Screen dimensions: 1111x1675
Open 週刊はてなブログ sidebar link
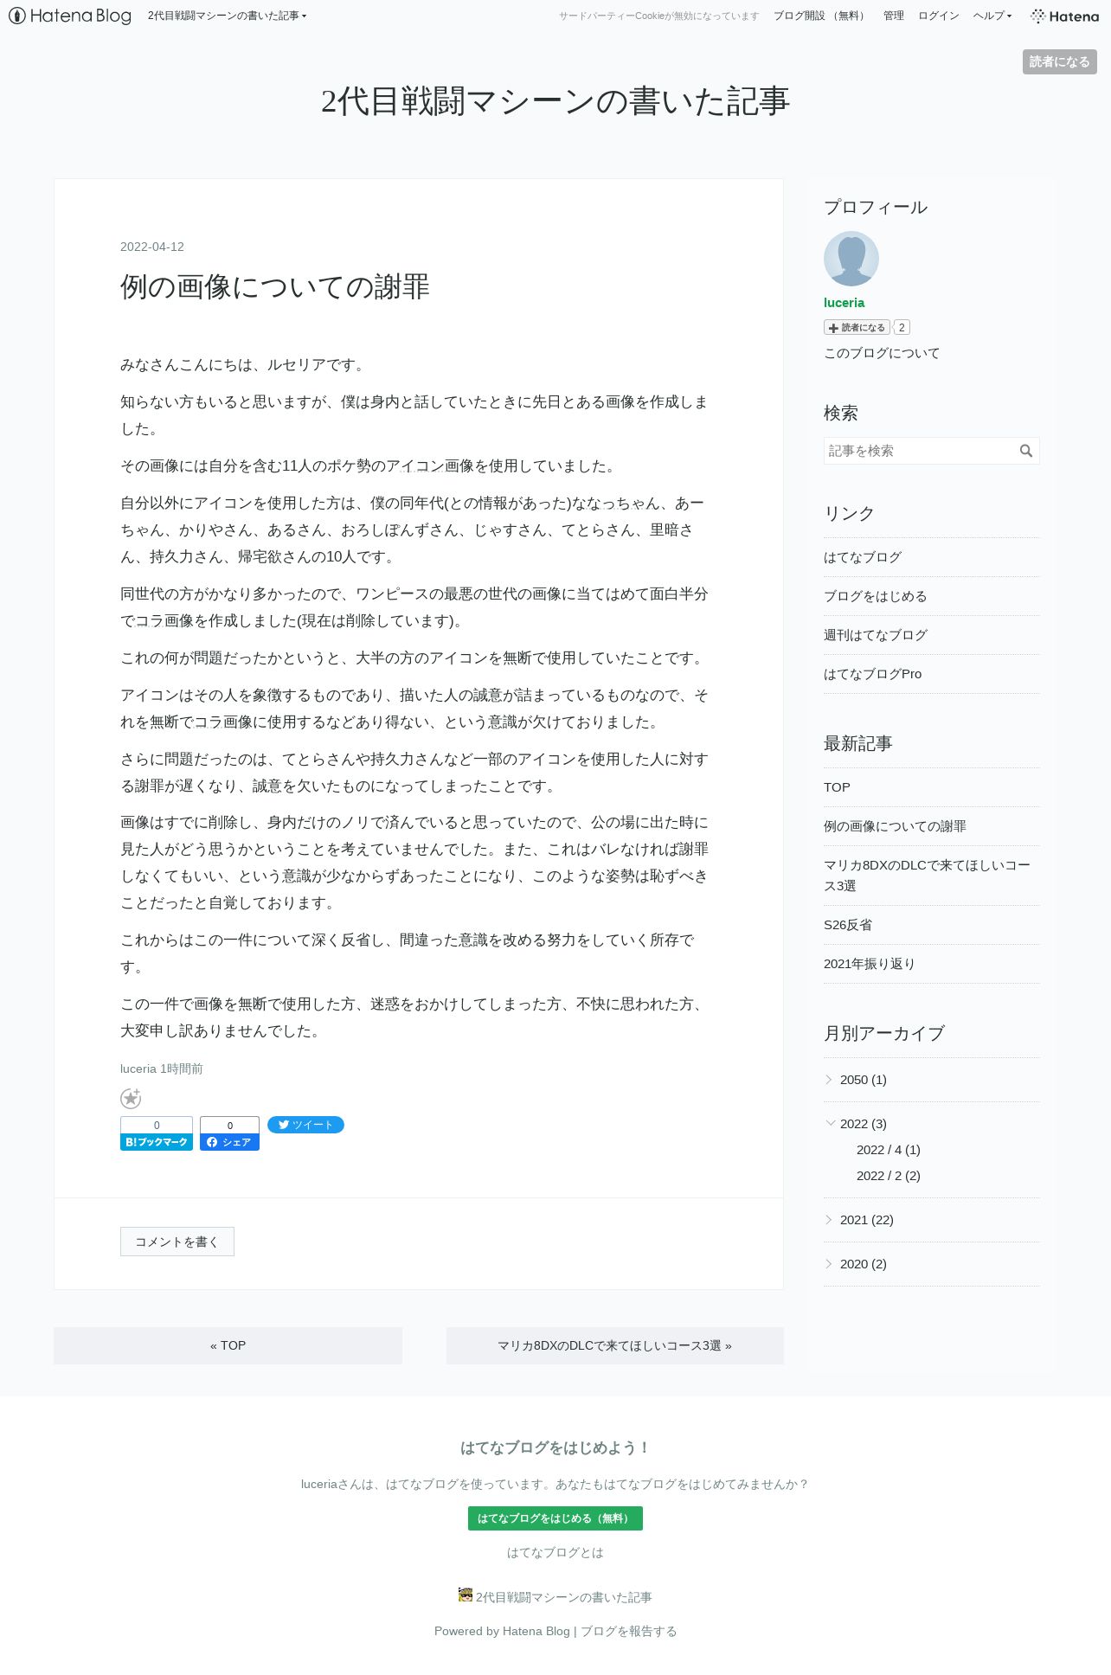coord(876,635)
